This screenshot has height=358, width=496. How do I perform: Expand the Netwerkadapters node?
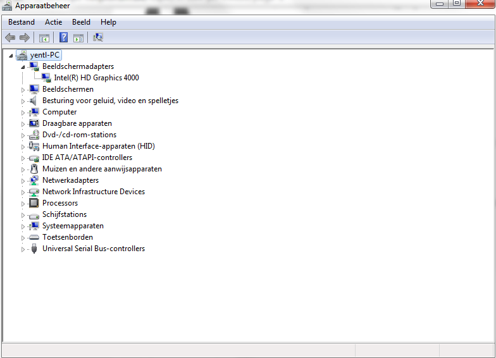23,181
